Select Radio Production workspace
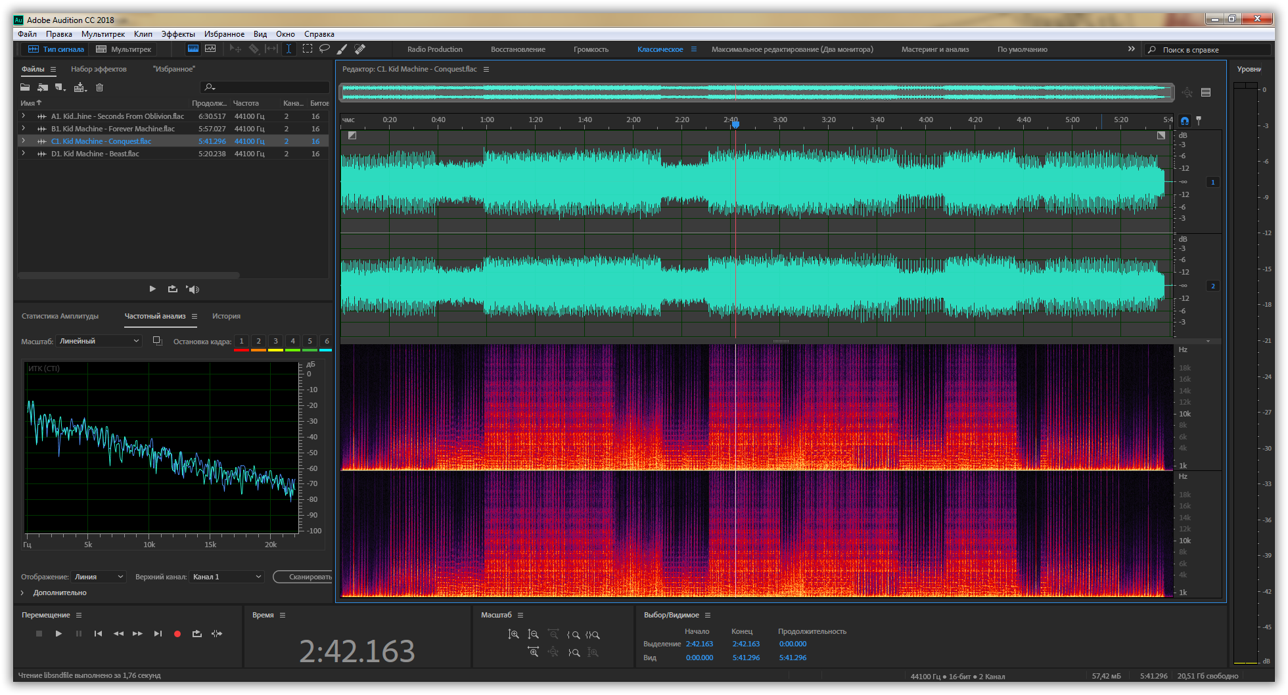Viewport: 1288px width, 695px height. click(434, 49)
